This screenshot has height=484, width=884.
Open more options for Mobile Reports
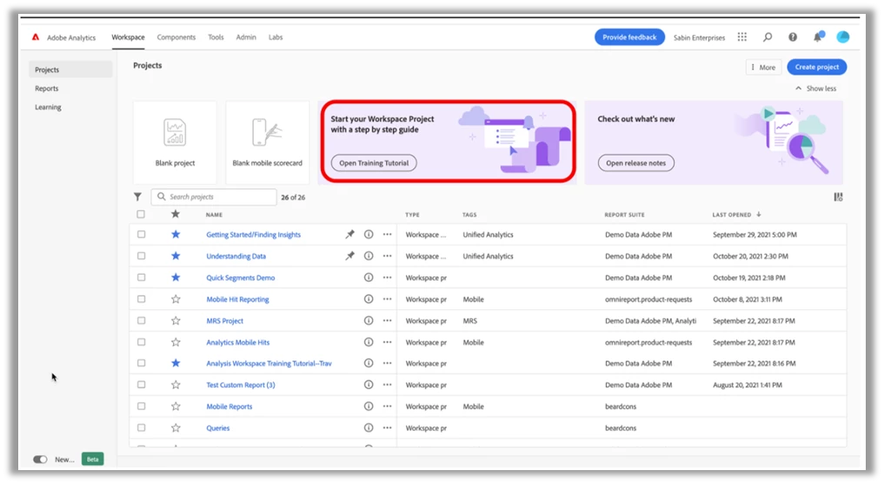coord(388,407)
